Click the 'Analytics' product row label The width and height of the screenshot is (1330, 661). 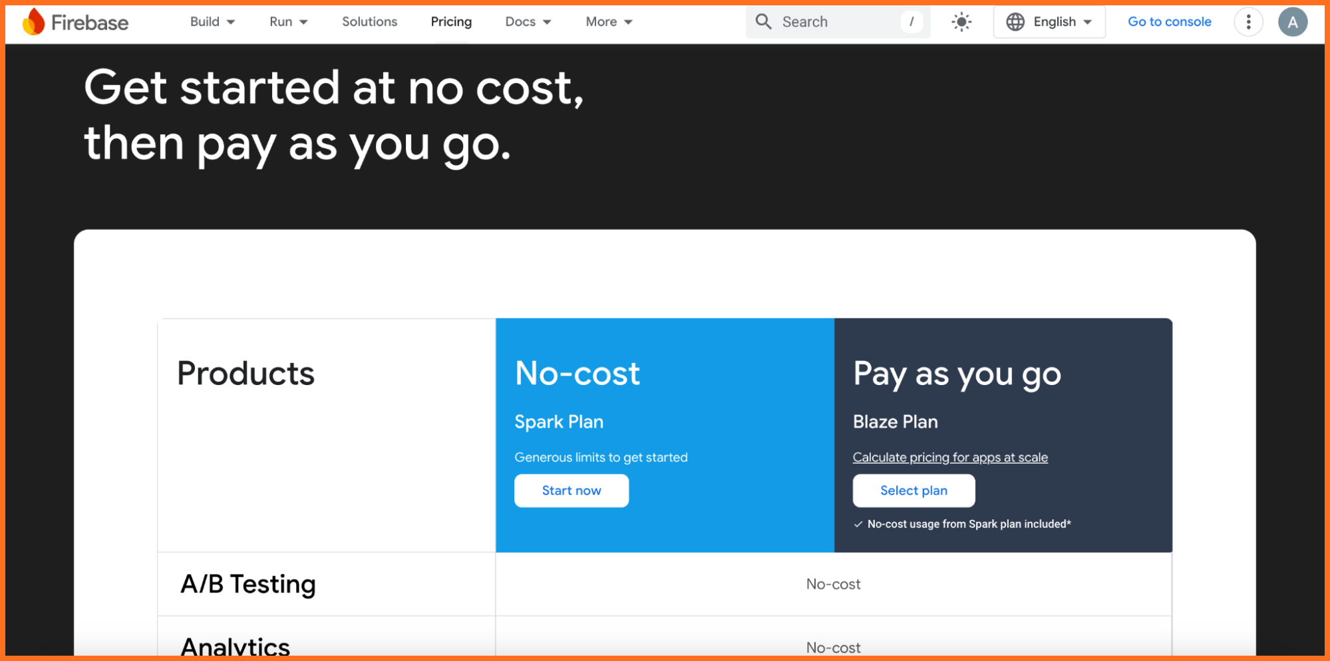click(236, 647)
